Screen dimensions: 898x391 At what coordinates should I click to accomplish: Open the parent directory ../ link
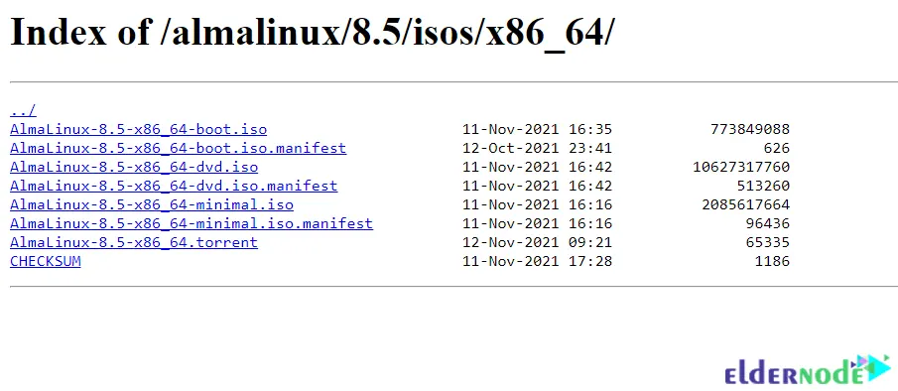[23, 110]
